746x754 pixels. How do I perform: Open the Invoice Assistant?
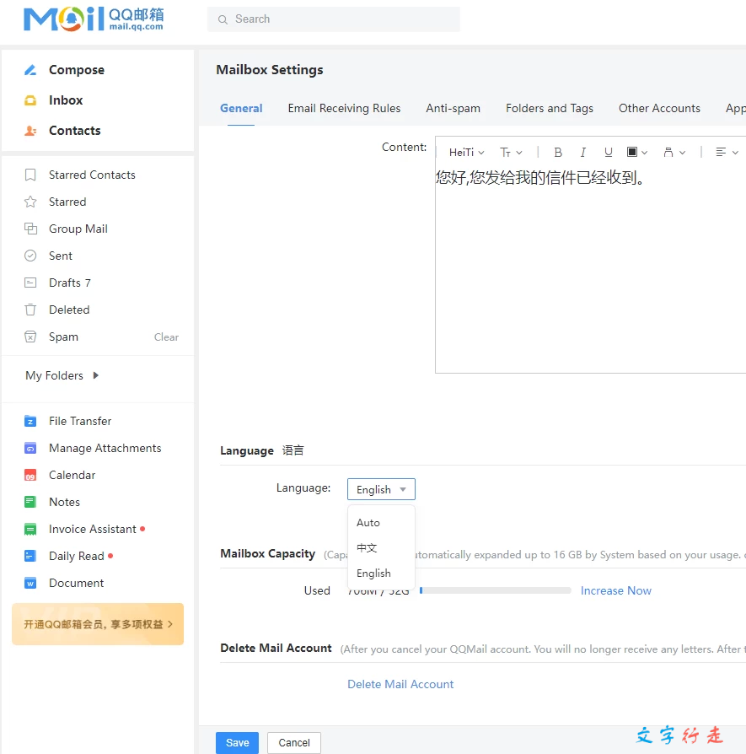click(x=92, y=529)
